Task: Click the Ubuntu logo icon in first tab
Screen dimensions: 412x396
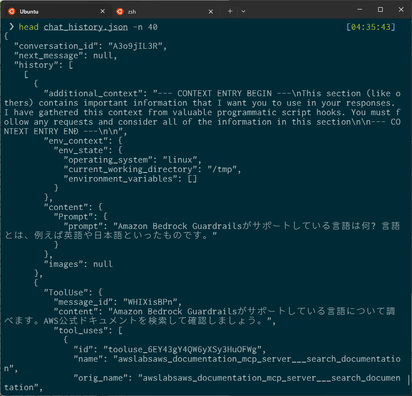Action: tap(12, 11)
